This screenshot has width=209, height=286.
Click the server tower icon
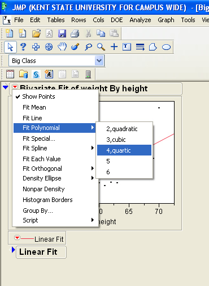tap(88, 74)
